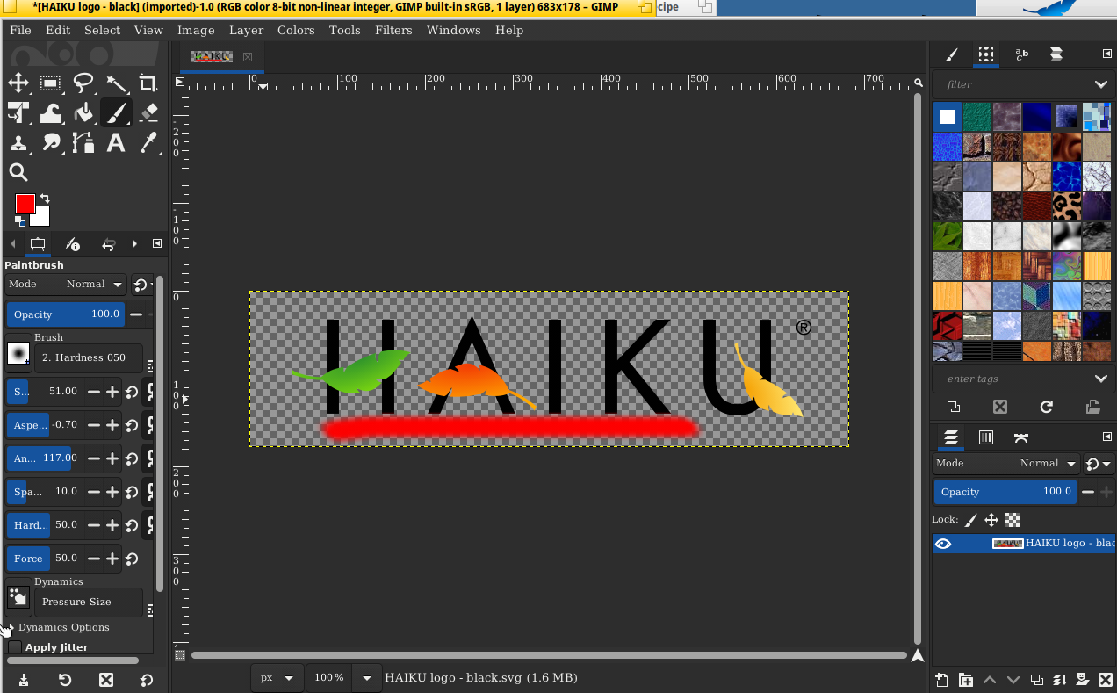Select the Crop tool
1117x693 pixels.
pyautogui.click(x=148, y=83)
